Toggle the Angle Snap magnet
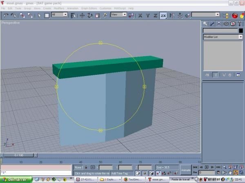 coord(164,173)
